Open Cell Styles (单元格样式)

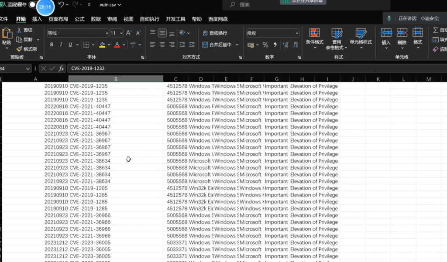click(x=361, y=38)
